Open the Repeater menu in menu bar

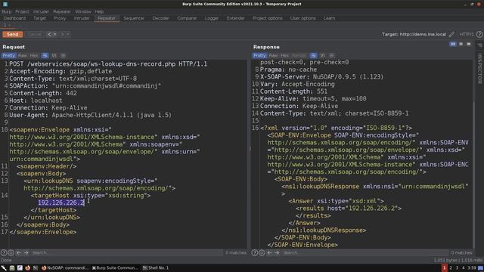(x=62, y=11)
